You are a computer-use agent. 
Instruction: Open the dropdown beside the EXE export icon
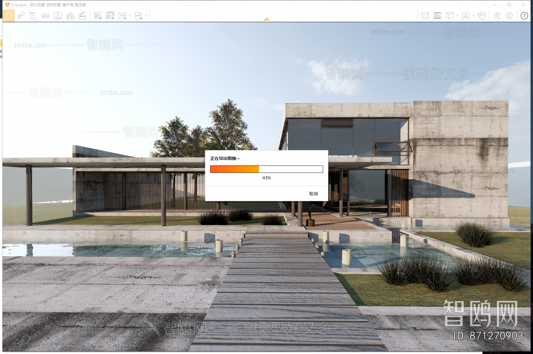(x=146, y=16)
